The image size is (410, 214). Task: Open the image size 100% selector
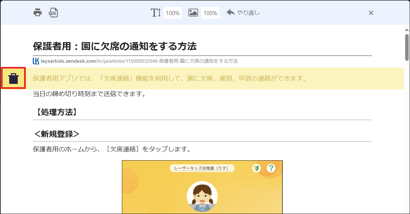click(x=210, y=12)
